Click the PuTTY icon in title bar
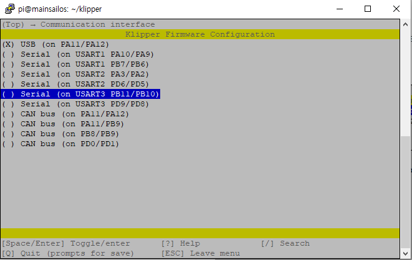 coord(10,9)
